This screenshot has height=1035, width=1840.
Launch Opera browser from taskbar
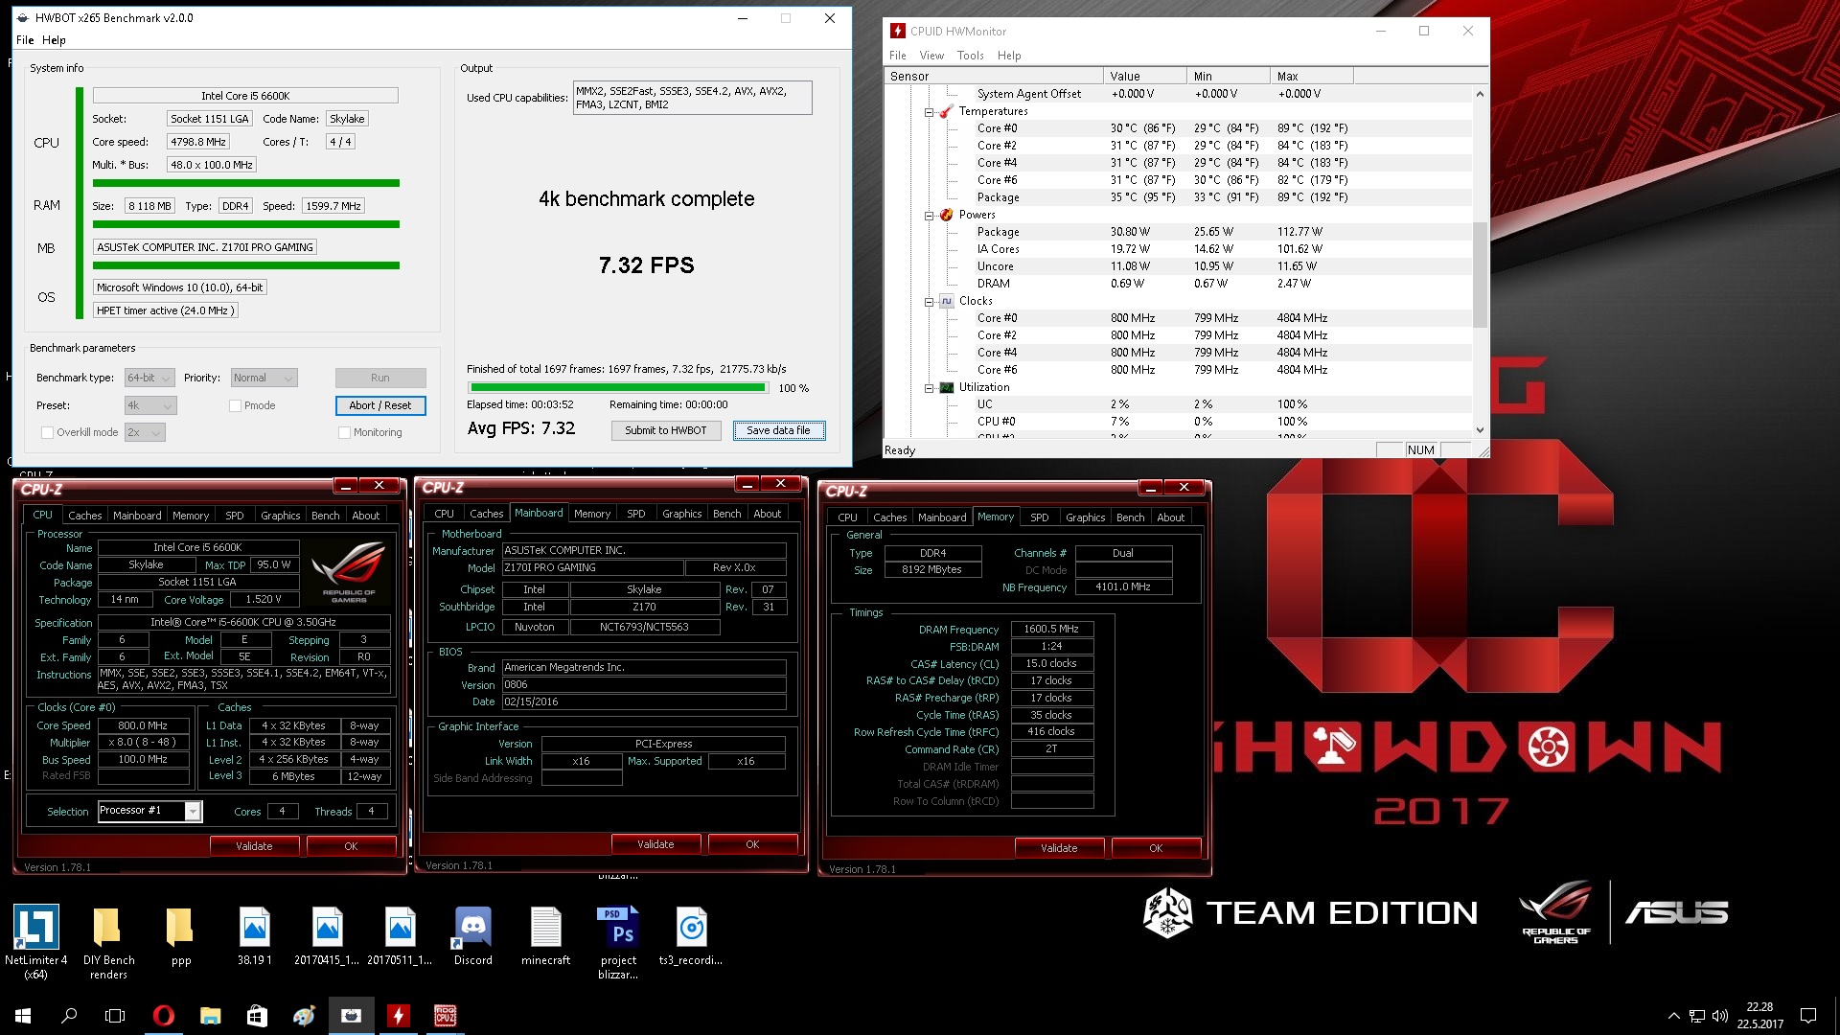(x=163, y=1016)
